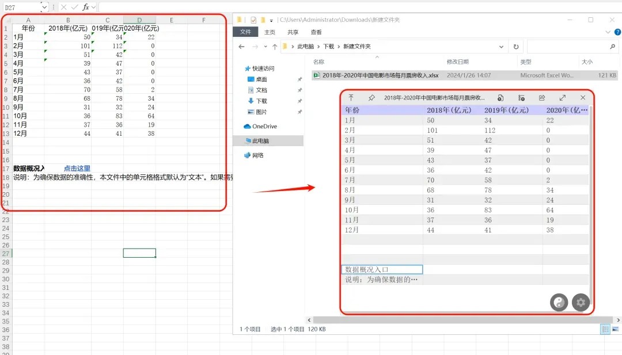Click the list settings icon in preview toolbar
The image size is (622, 355).
click(x=521, y=97)
